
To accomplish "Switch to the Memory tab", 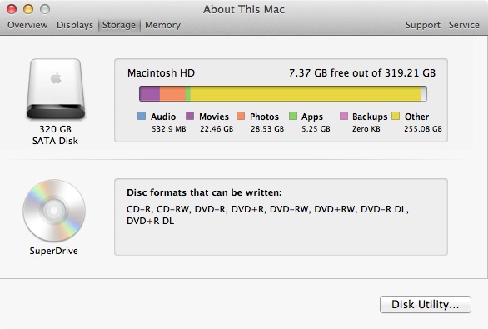I will 162,25.
